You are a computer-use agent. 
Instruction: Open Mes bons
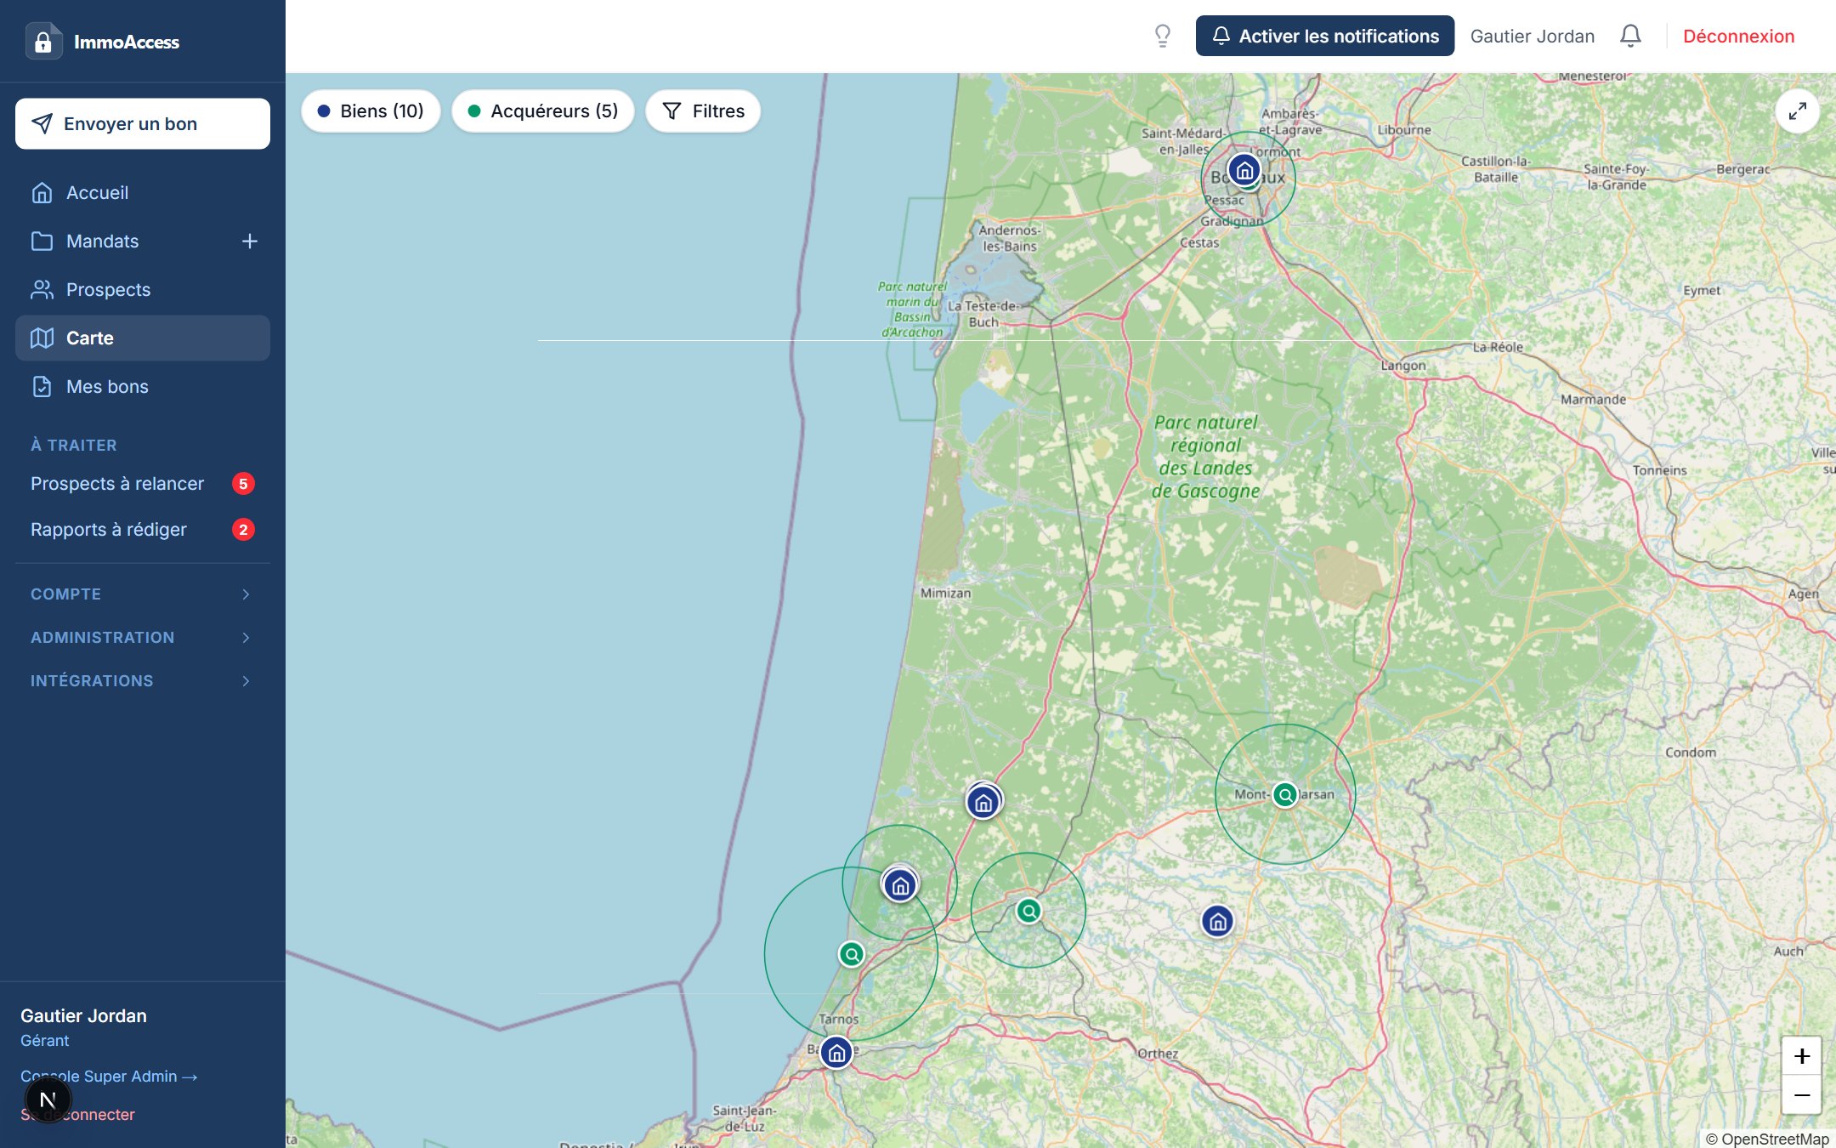coord(143,387)
